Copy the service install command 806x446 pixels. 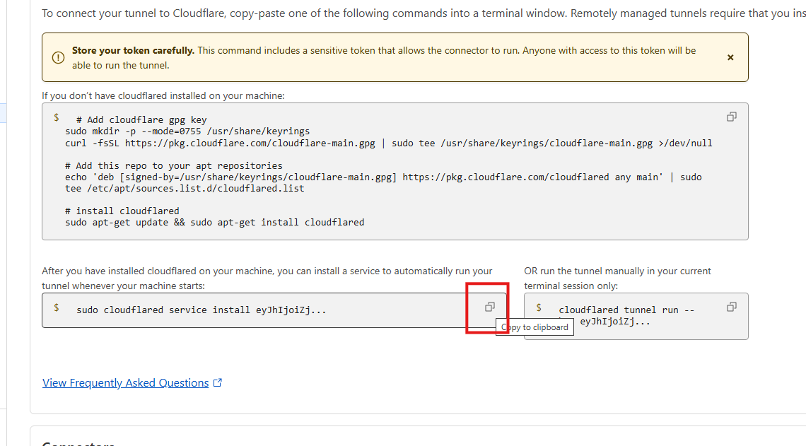point(489,307)
